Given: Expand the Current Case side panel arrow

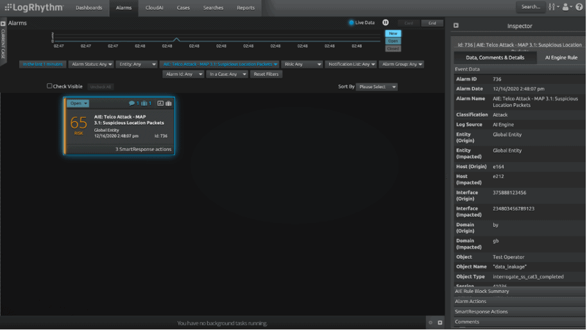Looking at the screenshot, I should coord(3,24).
